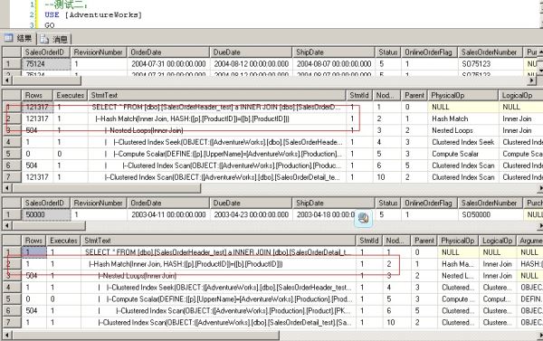Select Rows cell 121317 in first plan row 1
This screenshot has width=543, height=341.
(37, 107)
